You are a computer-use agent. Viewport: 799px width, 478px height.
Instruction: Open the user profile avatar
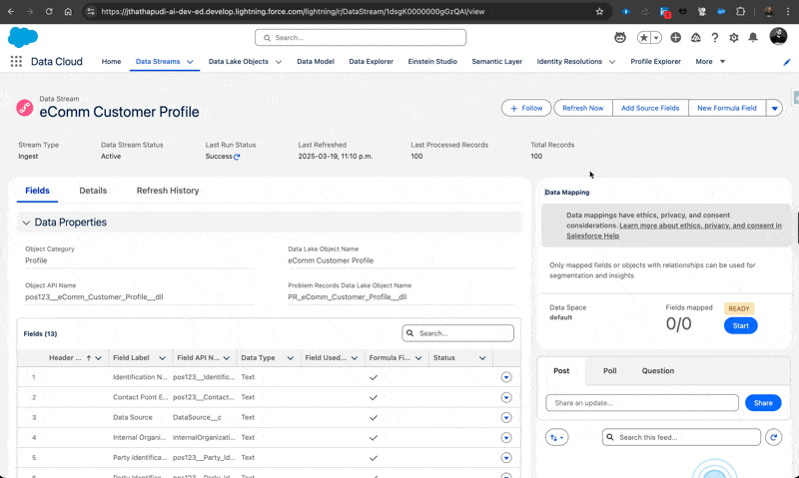tap(778, 36)
